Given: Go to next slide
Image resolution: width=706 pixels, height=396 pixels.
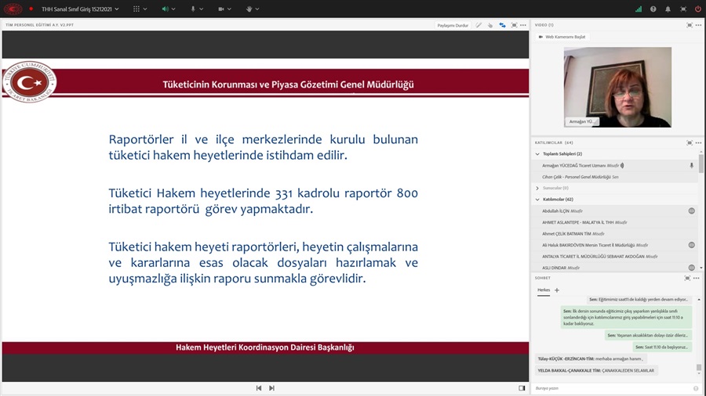Looking at the screenshot, I should click(x=271, y=388).
